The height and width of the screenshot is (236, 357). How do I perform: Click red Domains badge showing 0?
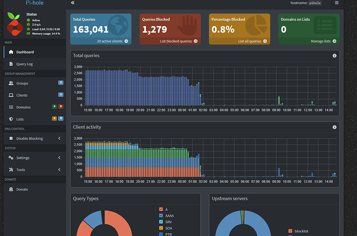(61, 107)
